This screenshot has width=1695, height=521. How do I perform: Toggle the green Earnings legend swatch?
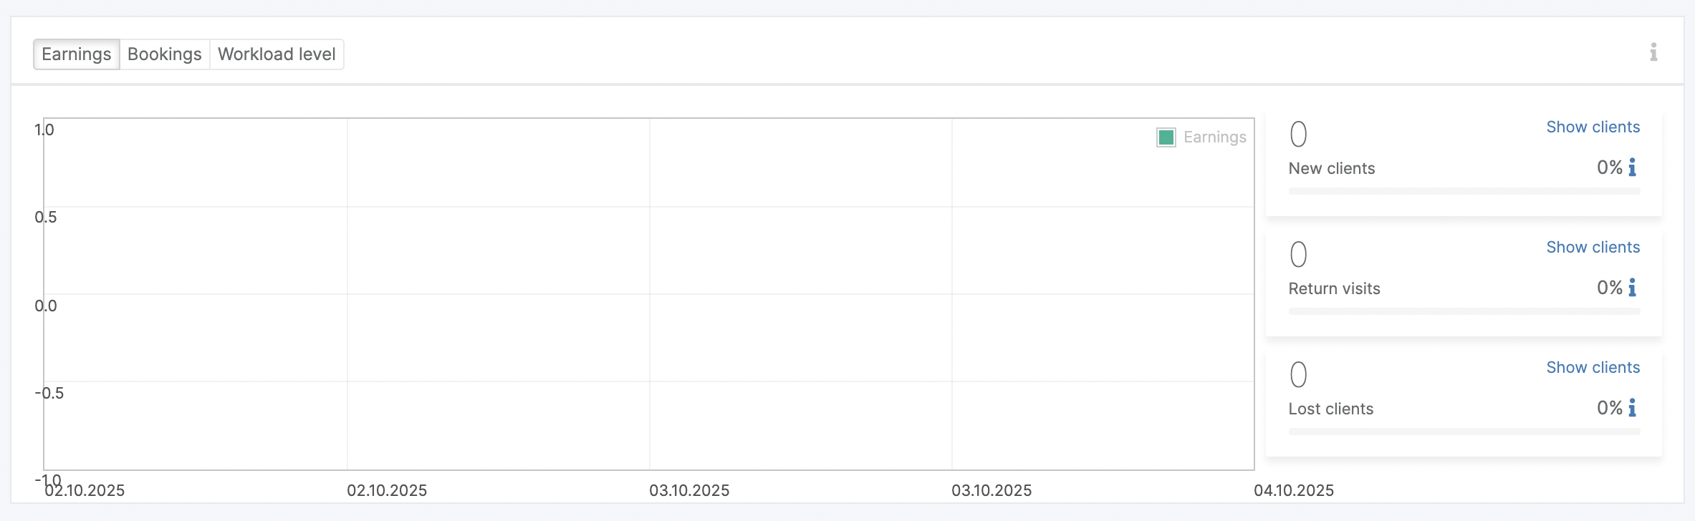(x=1166, y=137)
